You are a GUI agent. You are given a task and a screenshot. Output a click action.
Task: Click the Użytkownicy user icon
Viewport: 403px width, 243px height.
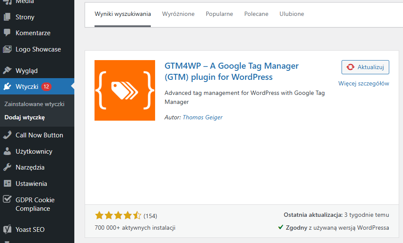[x=7, y=151]
